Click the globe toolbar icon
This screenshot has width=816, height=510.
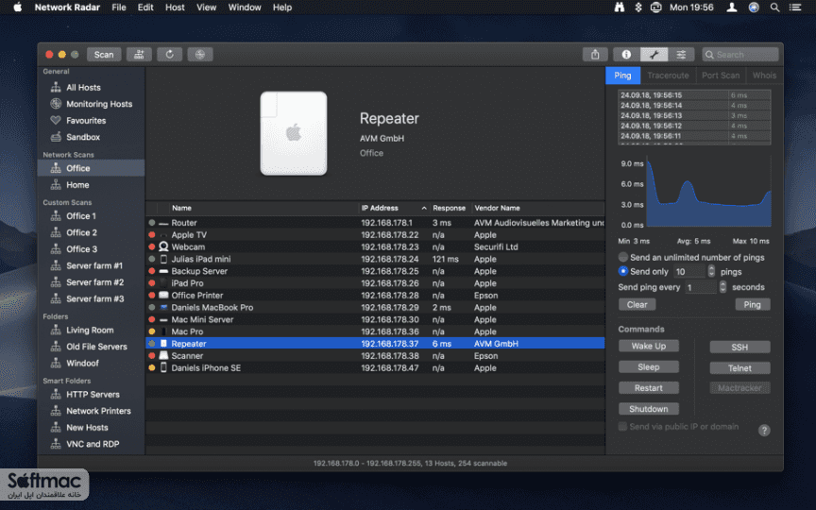pyautogui.click(x=200, y=54)
